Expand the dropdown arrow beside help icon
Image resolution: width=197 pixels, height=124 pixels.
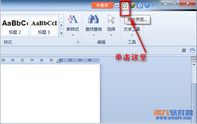[x=153, y=6]
